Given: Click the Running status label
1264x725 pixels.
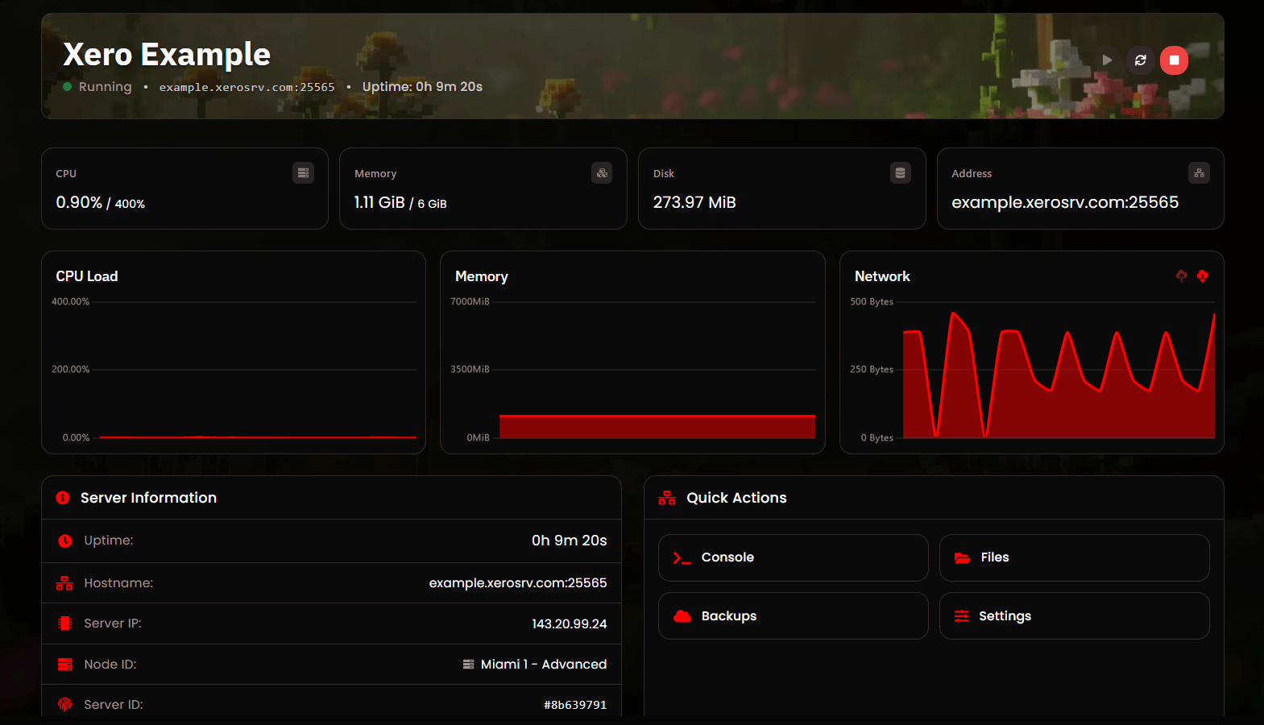Looking at the screenshot, I should (x=105, y=87).
